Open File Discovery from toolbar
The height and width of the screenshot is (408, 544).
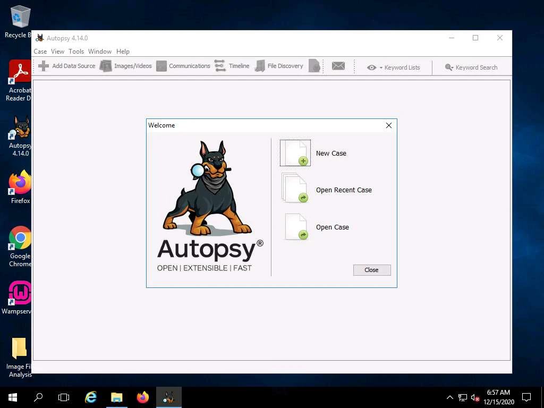[x=278, y=66]
